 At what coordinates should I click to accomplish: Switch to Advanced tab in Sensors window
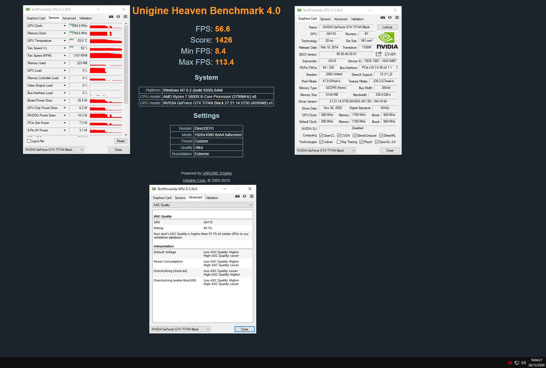(x=69, y=18)
